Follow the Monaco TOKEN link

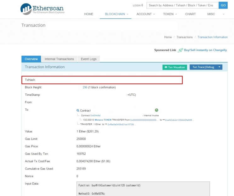[x=103, y=120]
